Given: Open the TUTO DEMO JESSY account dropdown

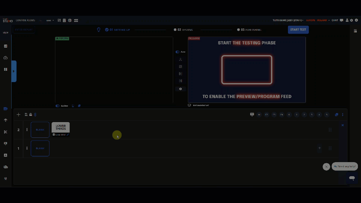Looking at the screenshot, I should 288,20.
